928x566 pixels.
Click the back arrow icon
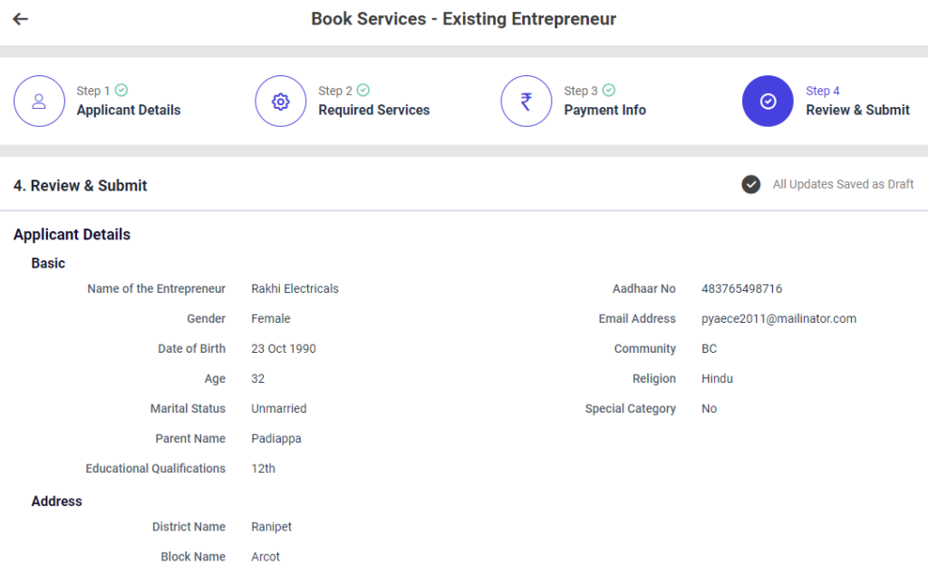click(20, 19)
